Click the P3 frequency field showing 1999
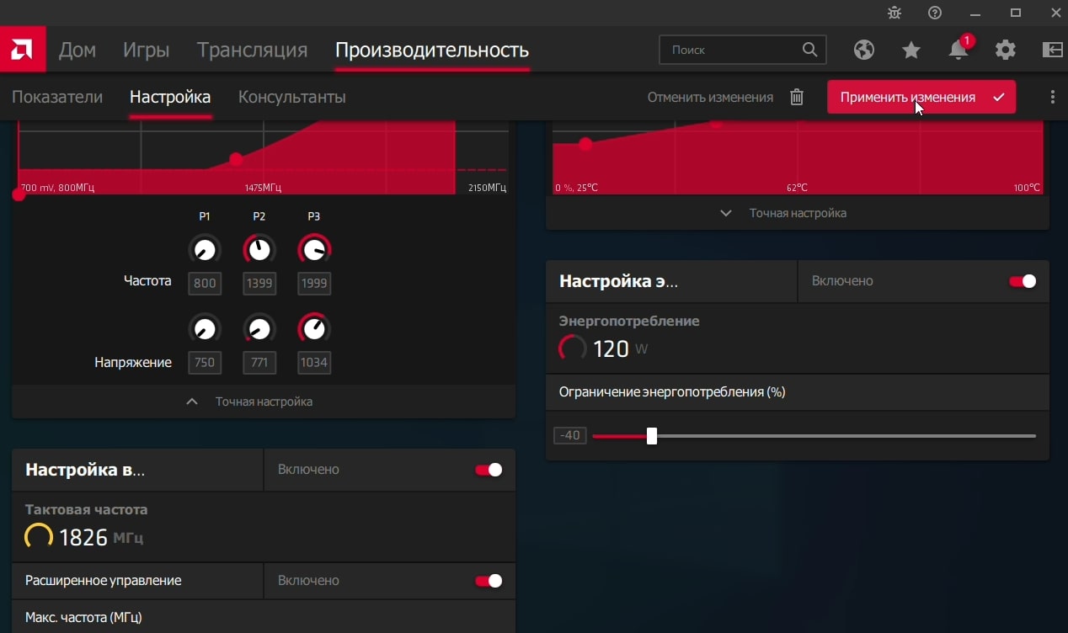This screenshot has height=633, width=1068. coord(314,284)
